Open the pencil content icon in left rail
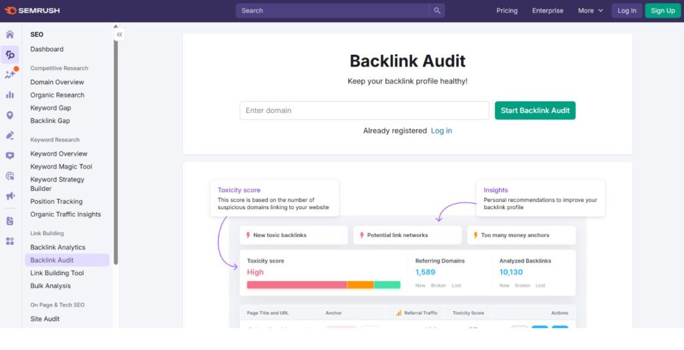Image resolution: width=684 pixels, height=350 pixels. 9,136
